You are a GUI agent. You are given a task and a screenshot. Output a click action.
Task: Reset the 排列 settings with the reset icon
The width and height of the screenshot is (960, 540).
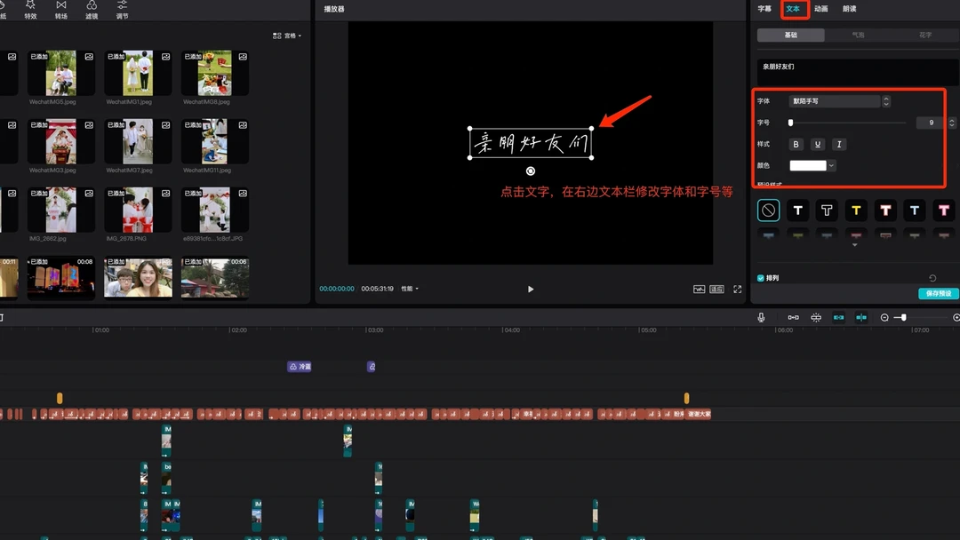coord(932,278)
